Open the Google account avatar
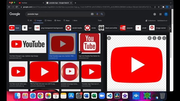The width and height of the screenshot is (180, 101). pyautogui.click(x=166, y=14)
